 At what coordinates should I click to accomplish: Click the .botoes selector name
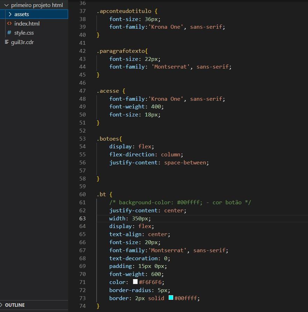coord(108,139)
